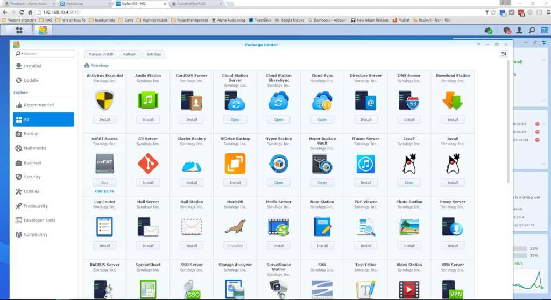Click the user account icon in DSM taskbar
The height and width of the screenshot is (300, 551).
tap(519, 31)
